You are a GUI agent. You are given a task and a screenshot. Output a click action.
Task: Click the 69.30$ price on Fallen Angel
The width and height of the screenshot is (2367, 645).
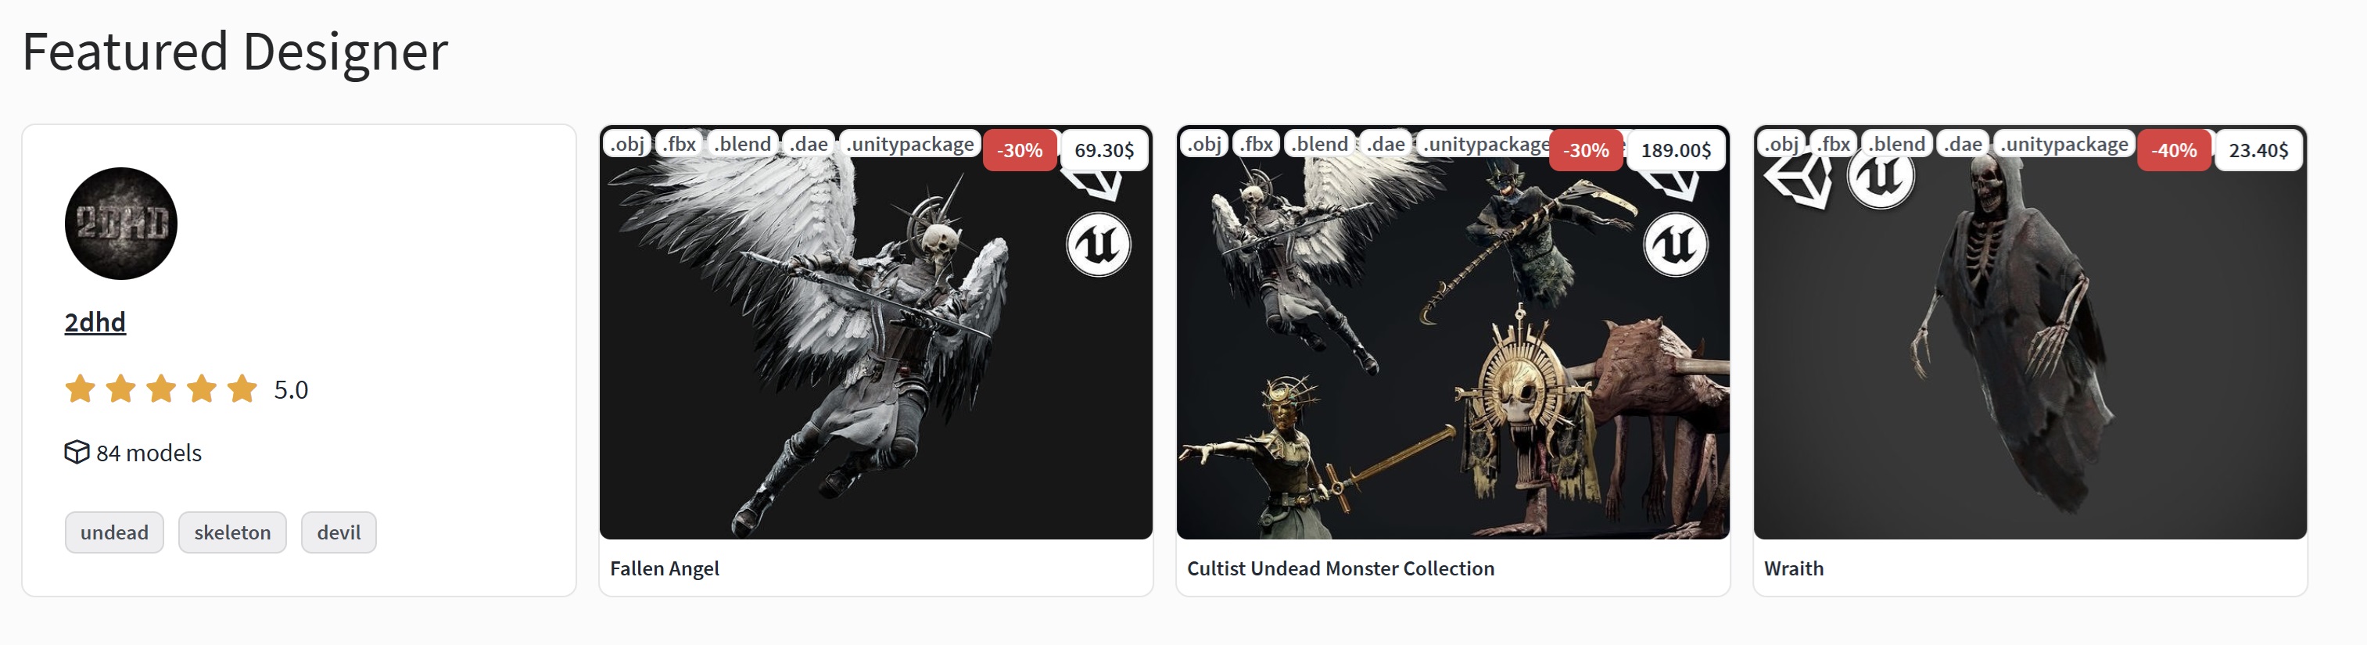[1104, 150]
